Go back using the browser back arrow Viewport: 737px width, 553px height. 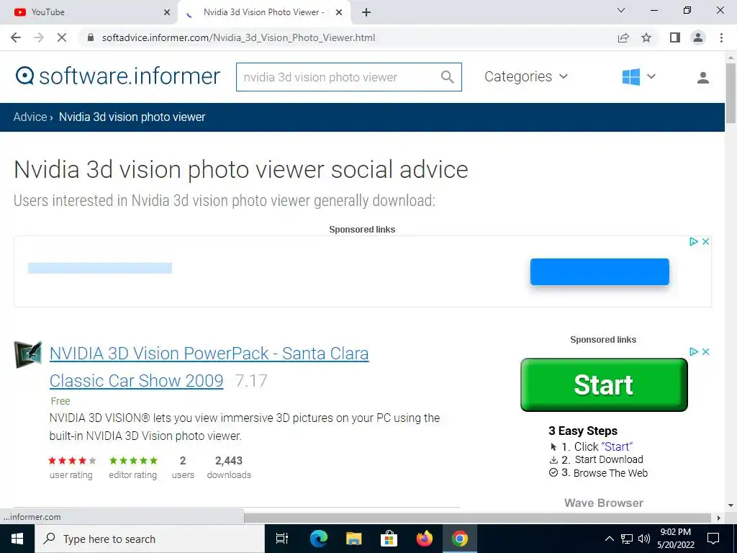16,37
